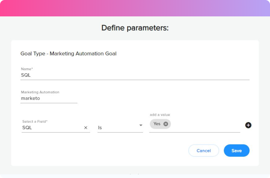Focus the Name input containing SQL

pyautogui.click(x=135, y=75)
